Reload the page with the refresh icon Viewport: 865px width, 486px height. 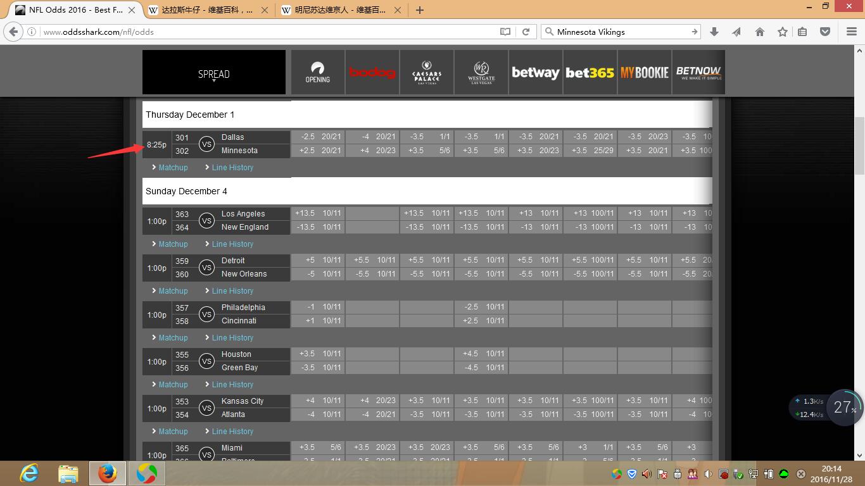point(526,32)
